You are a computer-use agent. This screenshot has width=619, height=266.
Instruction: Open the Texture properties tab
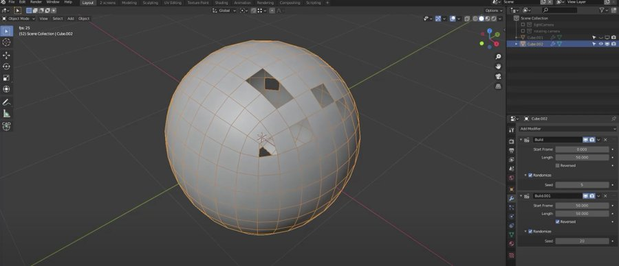coord(512,255)
